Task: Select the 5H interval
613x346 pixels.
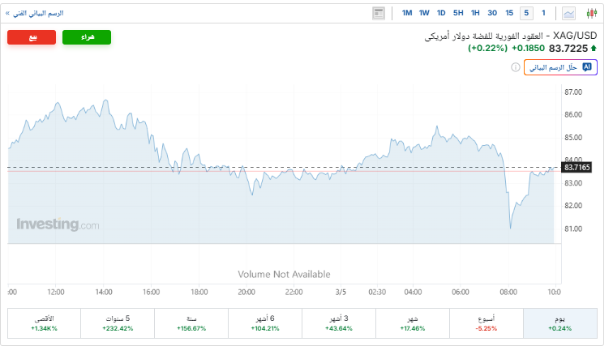Action: (x=458, y=13)
